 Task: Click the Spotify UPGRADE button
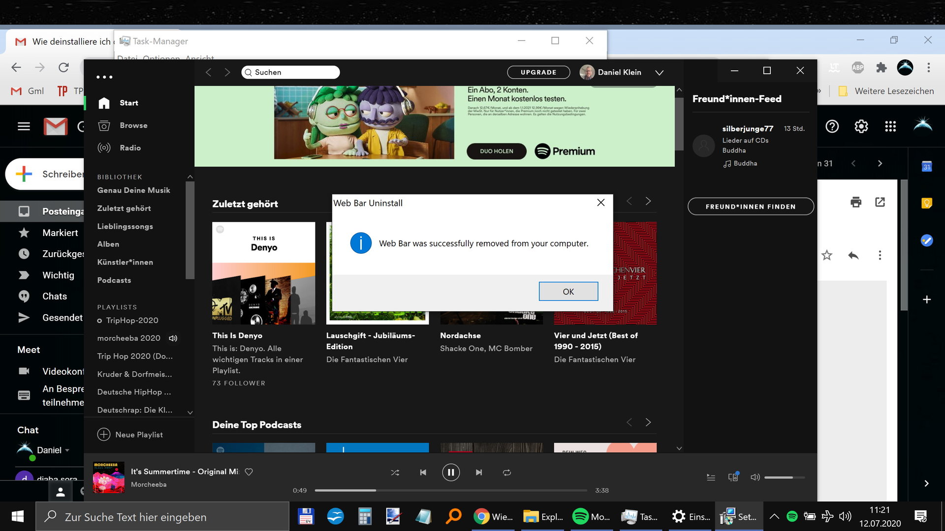[538, 72]
